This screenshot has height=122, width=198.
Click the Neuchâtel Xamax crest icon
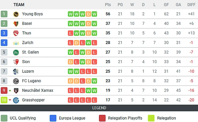point(16,91)
